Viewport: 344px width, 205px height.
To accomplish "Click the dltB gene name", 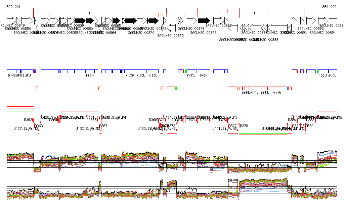I will pos(141,75).
